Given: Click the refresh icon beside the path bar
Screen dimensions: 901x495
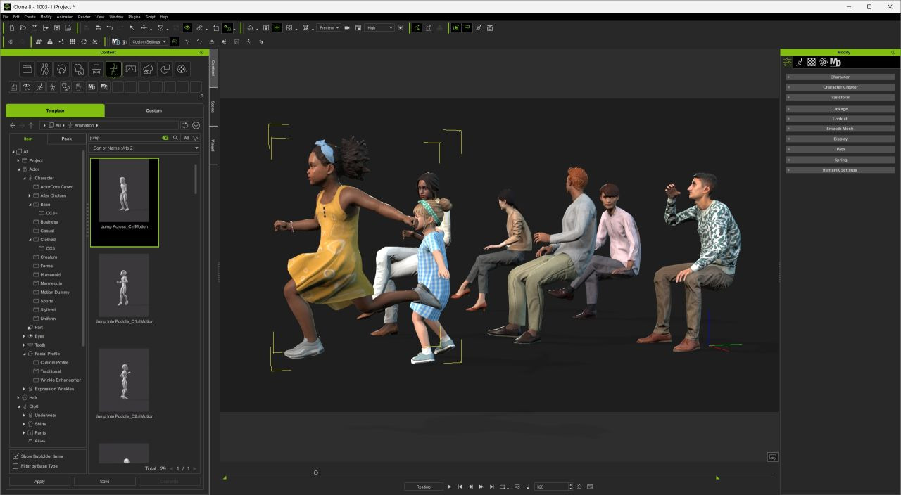Looking at the screenshot, I should coord(185,125).
